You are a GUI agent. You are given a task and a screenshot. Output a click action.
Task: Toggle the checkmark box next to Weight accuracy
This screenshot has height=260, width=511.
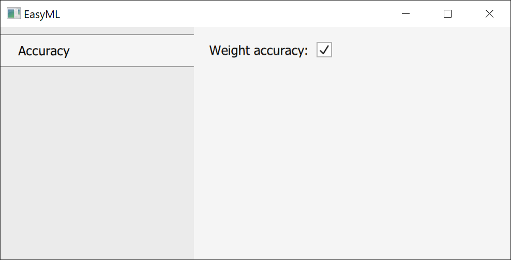324,50
